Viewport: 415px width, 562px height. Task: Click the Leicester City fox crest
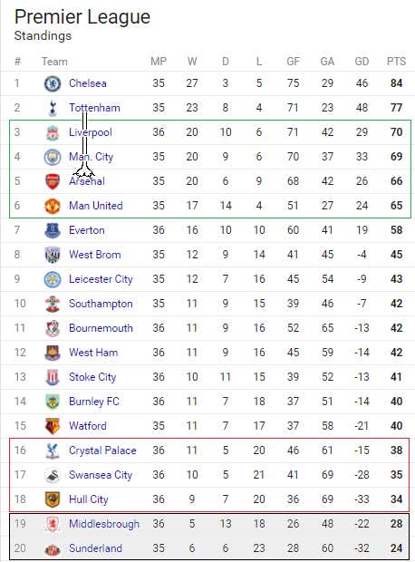point(53,279)
